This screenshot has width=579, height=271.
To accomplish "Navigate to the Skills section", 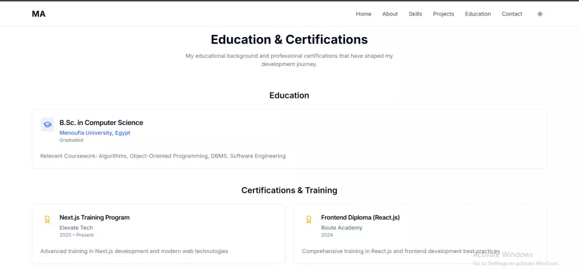I will [415, 14].
